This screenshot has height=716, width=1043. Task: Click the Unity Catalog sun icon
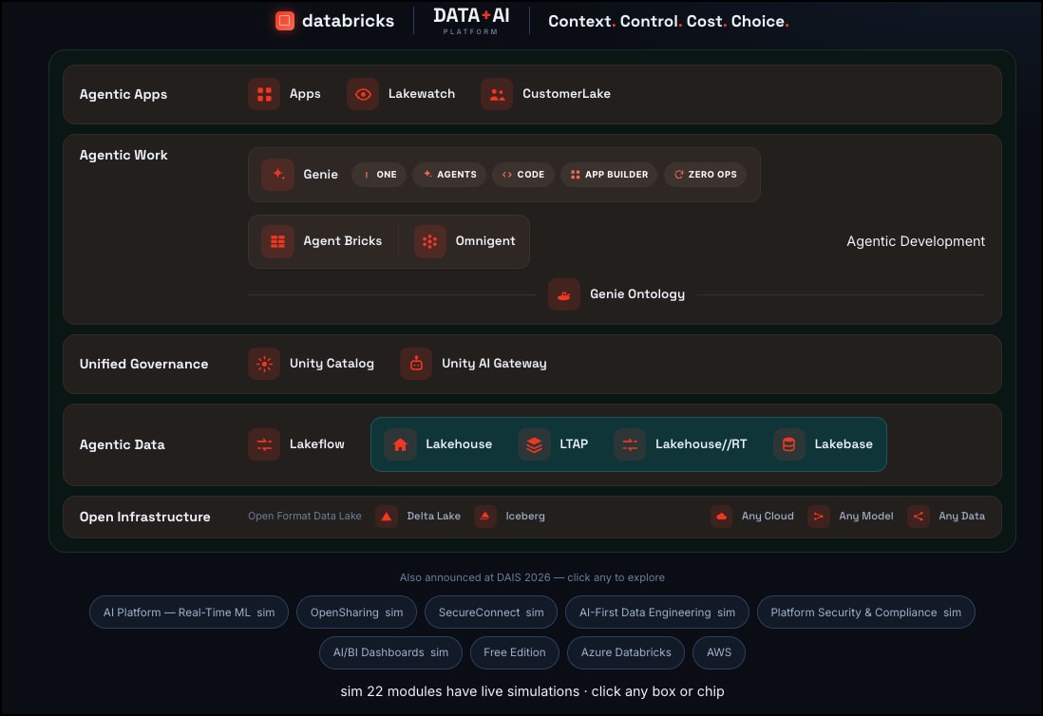(264, 364)
